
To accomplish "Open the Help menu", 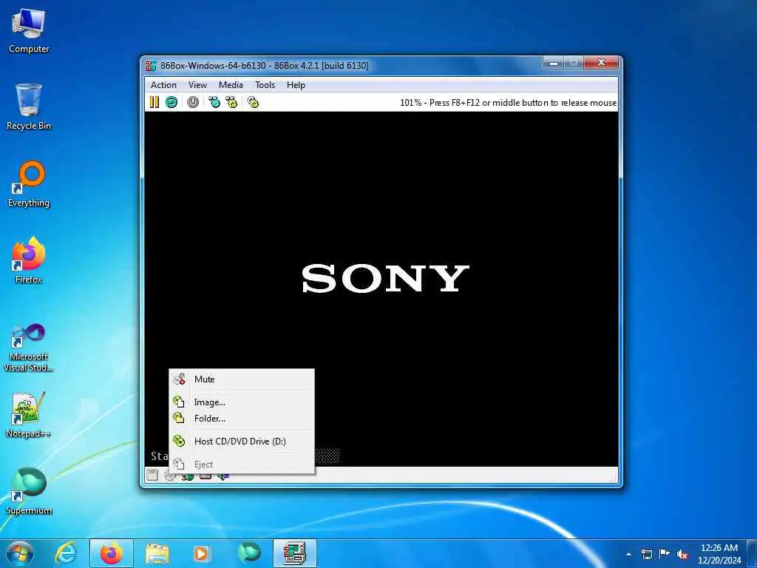I will (x=296, y=85).
